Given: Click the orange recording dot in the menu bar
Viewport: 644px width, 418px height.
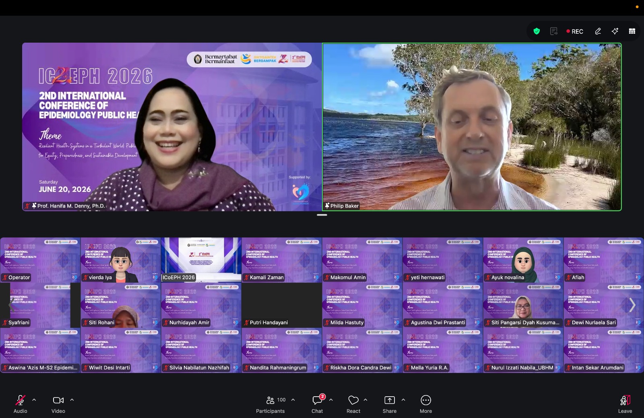Looking at the screenshot, I should [x=637, y=7].
